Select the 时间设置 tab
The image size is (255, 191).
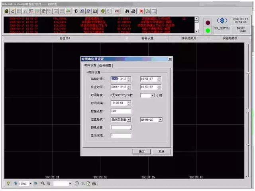pos(90,65)
